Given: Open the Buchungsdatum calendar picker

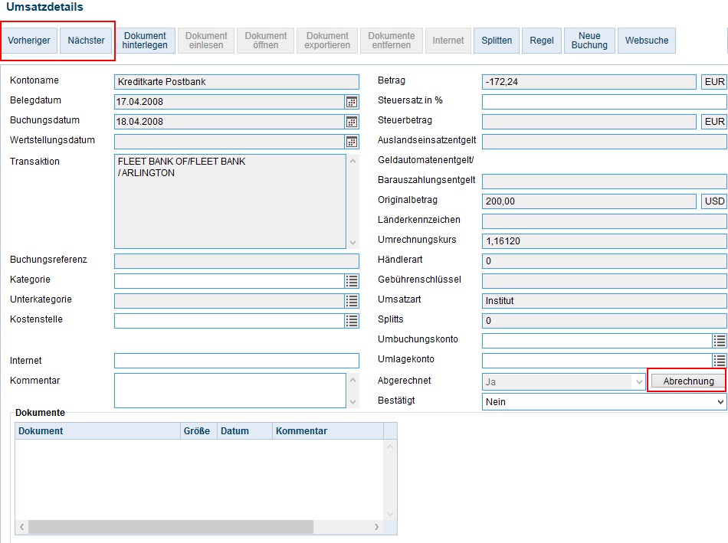Looking at the screenshot, I should (352, 122).
